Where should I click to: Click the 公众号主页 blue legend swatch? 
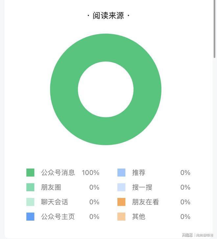tap(30, 216)
